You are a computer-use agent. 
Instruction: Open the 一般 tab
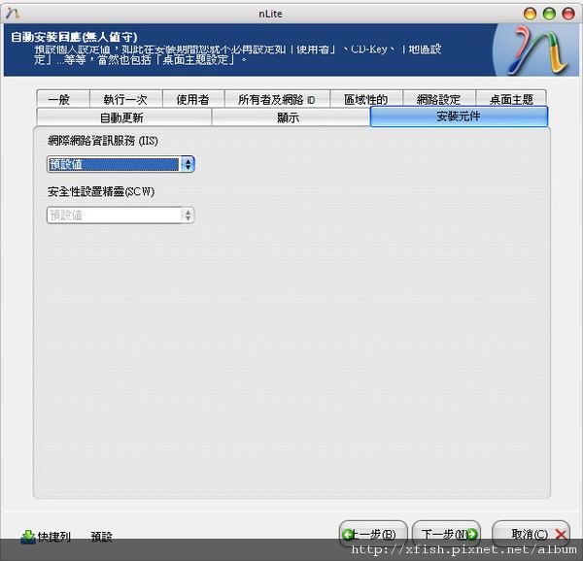pos(63,99)
